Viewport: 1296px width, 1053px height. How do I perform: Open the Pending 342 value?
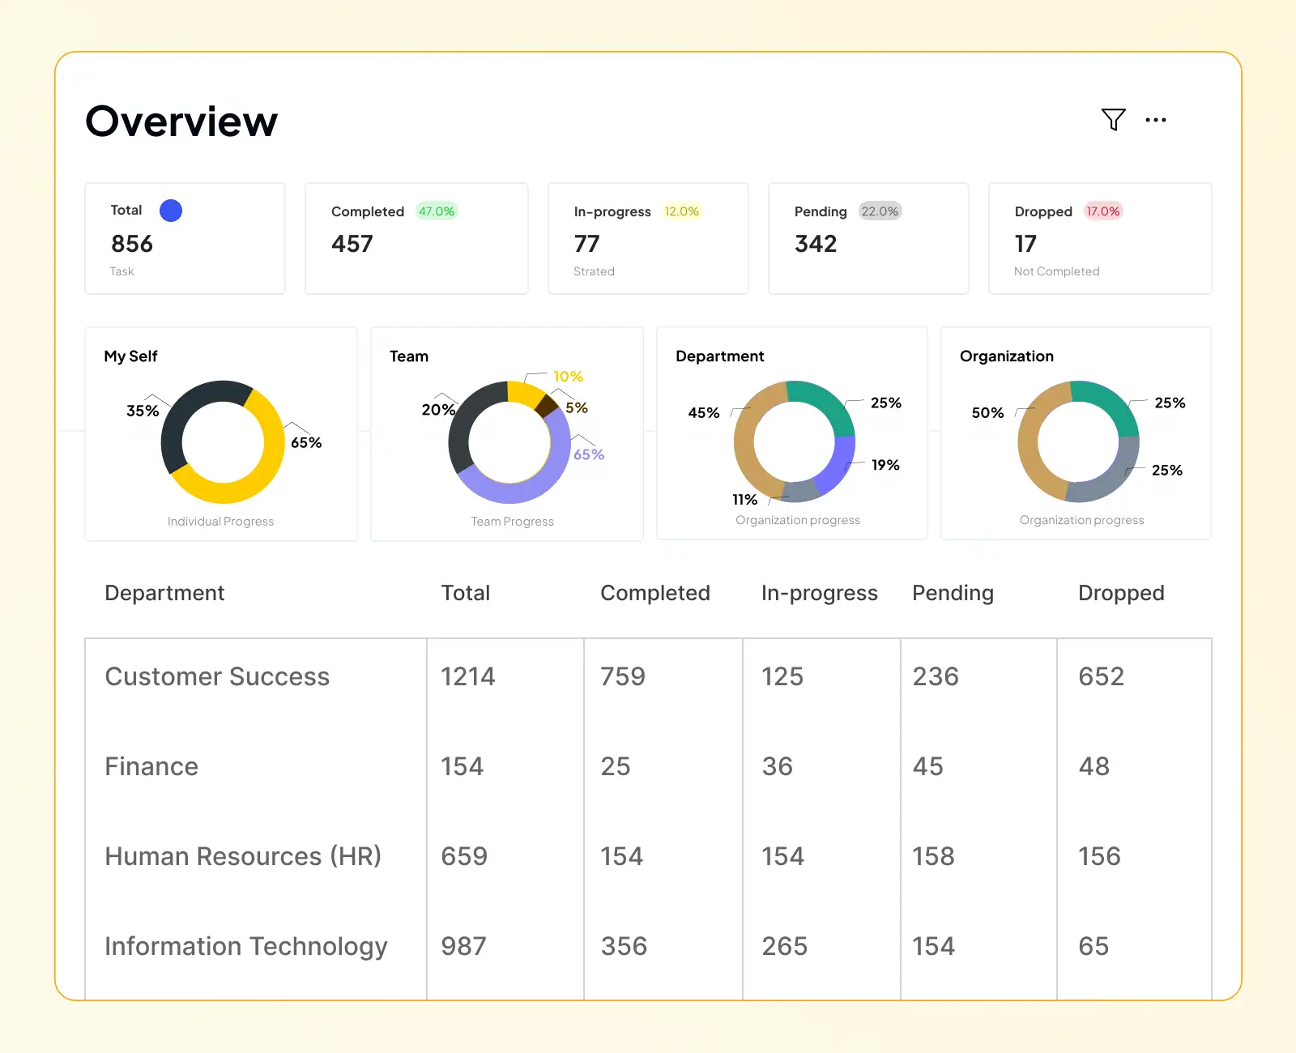click(816, 244)
